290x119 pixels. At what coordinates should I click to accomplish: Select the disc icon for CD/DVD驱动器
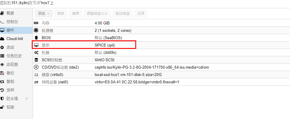[36, 67]
